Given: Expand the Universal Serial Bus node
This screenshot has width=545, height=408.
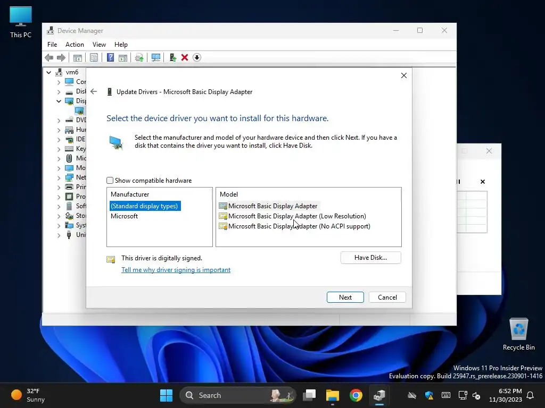Looking at the screenshot, I should 59,235.
